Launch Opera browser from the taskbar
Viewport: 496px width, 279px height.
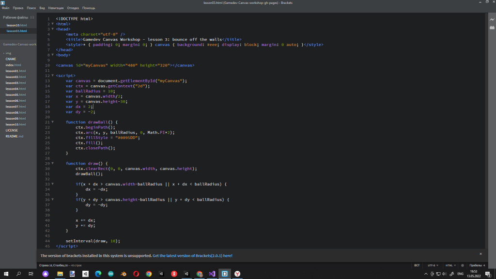[x=136, y=274]
